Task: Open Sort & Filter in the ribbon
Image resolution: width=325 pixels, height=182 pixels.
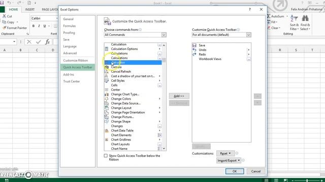Action: click(x=294, y=23)
